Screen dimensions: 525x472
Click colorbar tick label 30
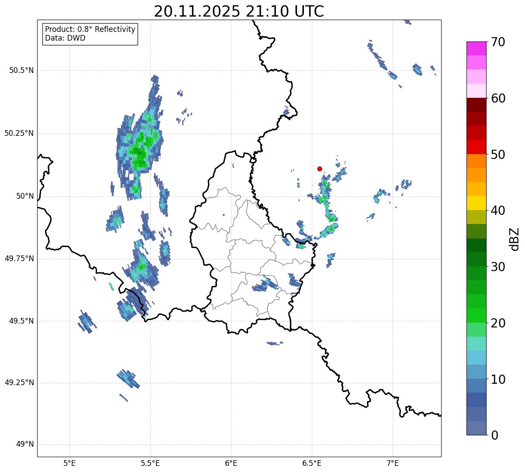point(498,267)
